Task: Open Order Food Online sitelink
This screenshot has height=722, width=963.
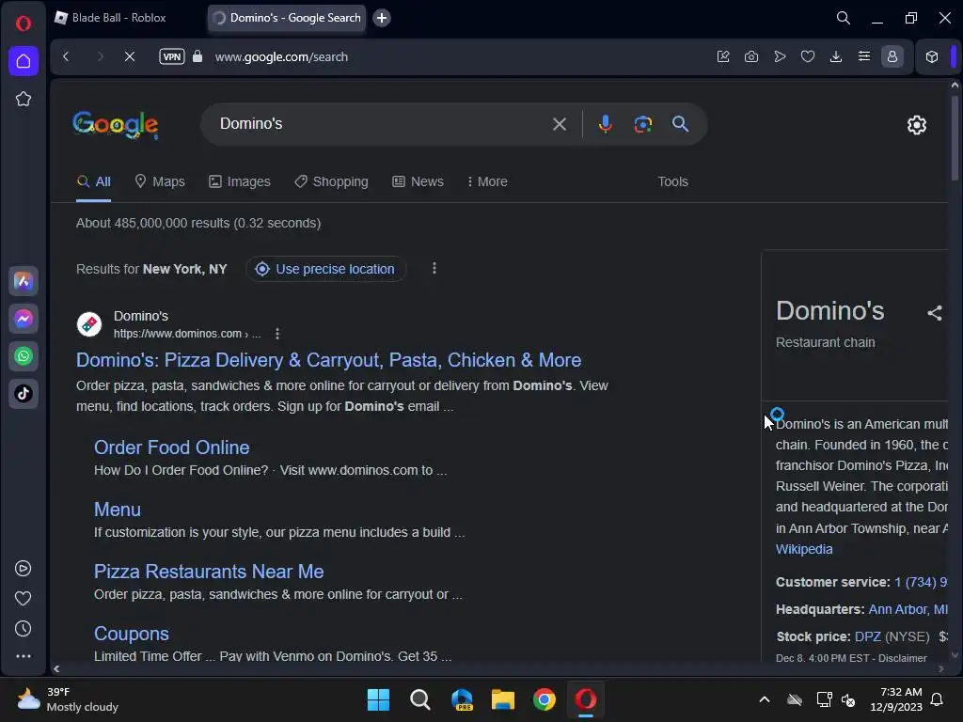Action: 172,447
